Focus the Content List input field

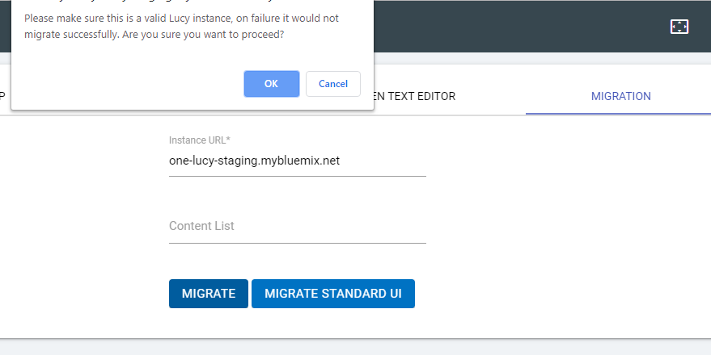tap(297, 227)
